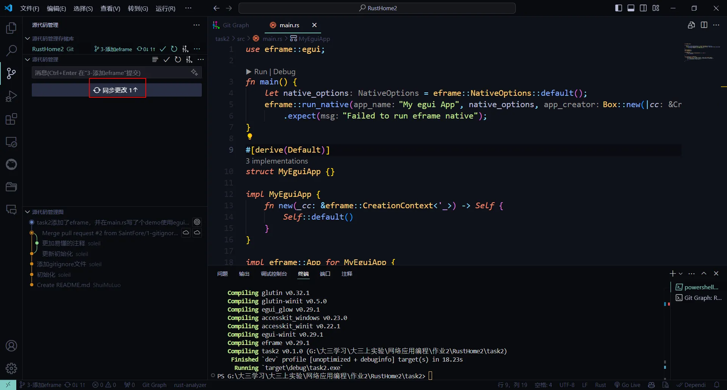Screen dimensions: 727x390
Task: Commit using the checkmark icon
Action: 167,59
